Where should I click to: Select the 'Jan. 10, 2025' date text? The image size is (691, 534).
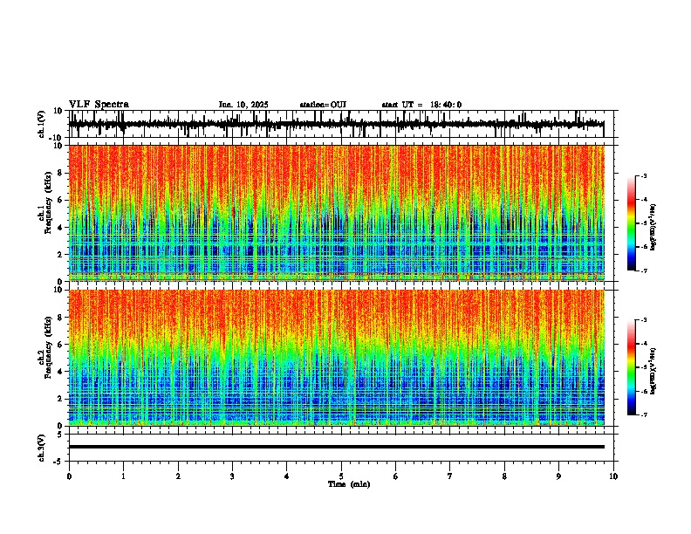point(243,105)
